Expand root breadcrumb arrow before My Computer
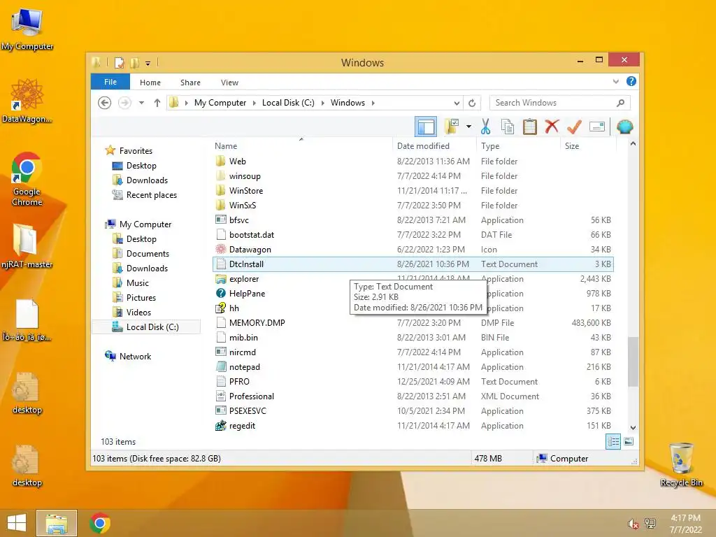 pyautogui.click(x=186, y=103)
